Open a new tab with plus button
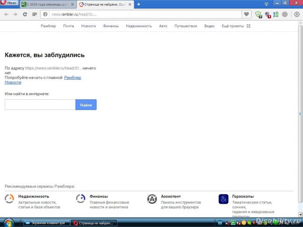The width and height of the screenshot is (303, 227). tap(138, 4)
